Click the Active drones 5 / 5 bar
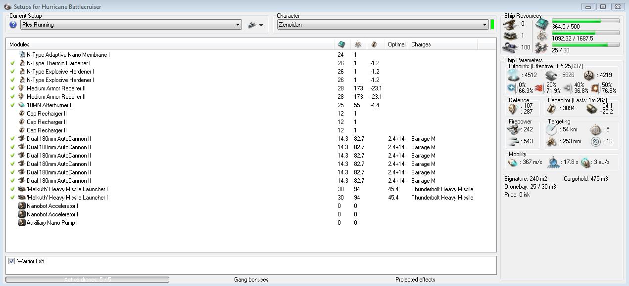The width and height of the screenshot is (629, 286). point(88,280)
